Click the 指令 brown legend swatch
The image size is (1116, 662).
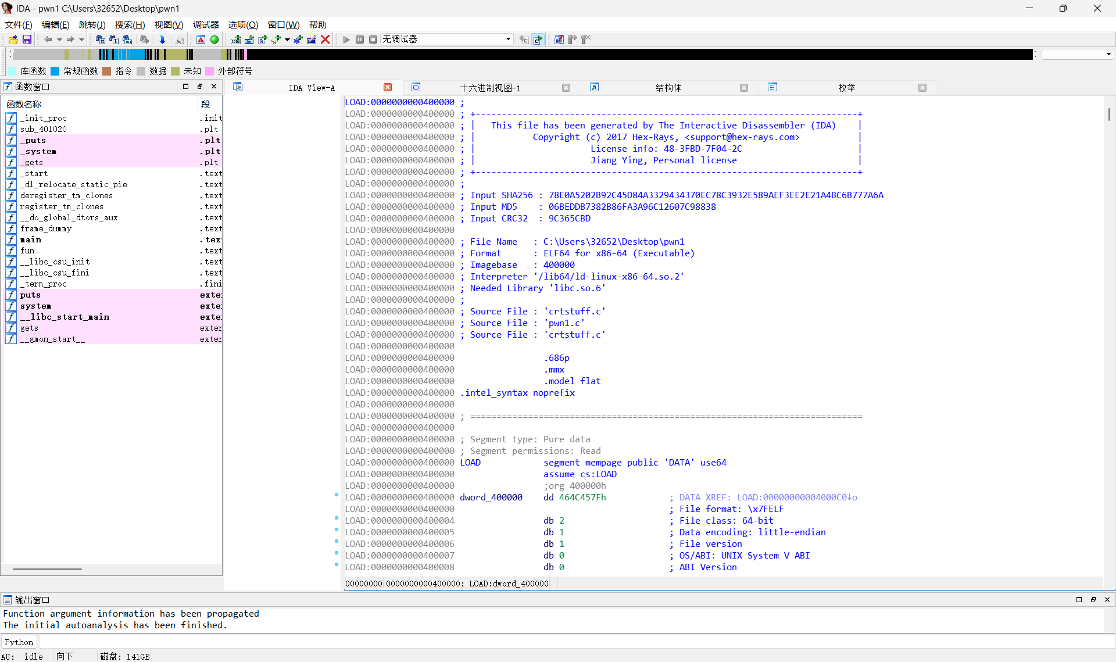coord(107,71)
